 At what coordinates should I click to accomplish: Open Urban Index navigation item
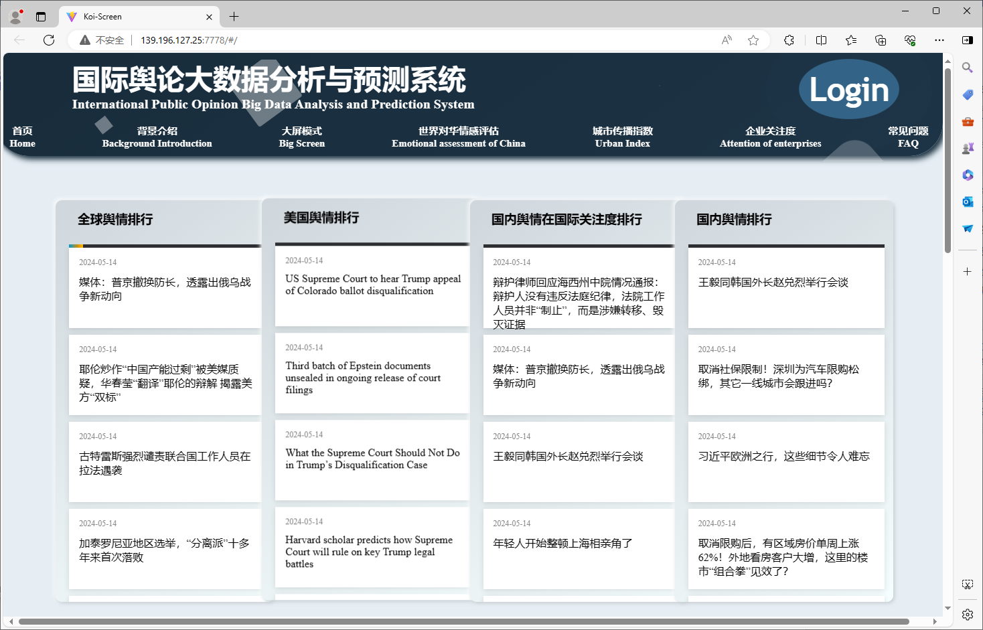click(622, 137)
